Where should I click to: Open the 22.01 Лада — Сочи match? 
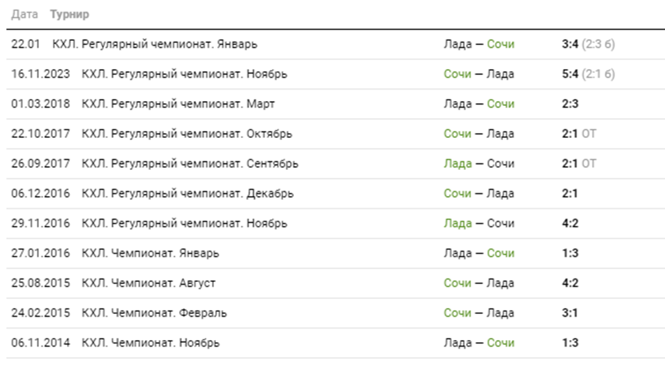coord(478,44)
